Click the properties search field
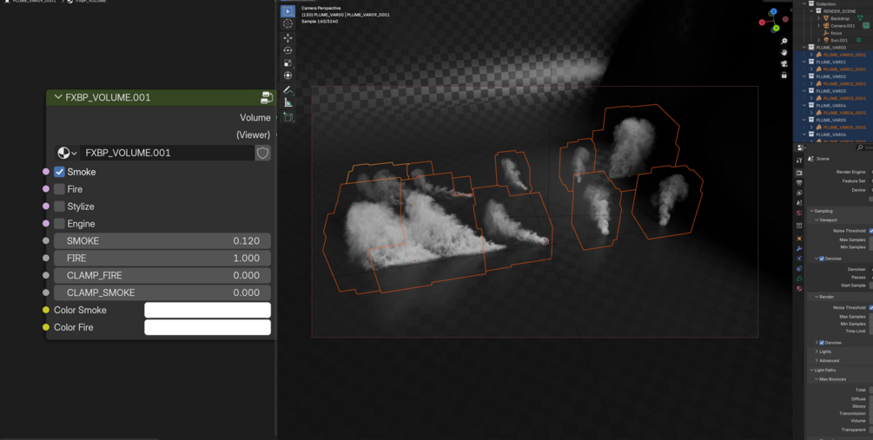Screen dimensions: 873x440 pyautogui.click(x=864, y=148)
